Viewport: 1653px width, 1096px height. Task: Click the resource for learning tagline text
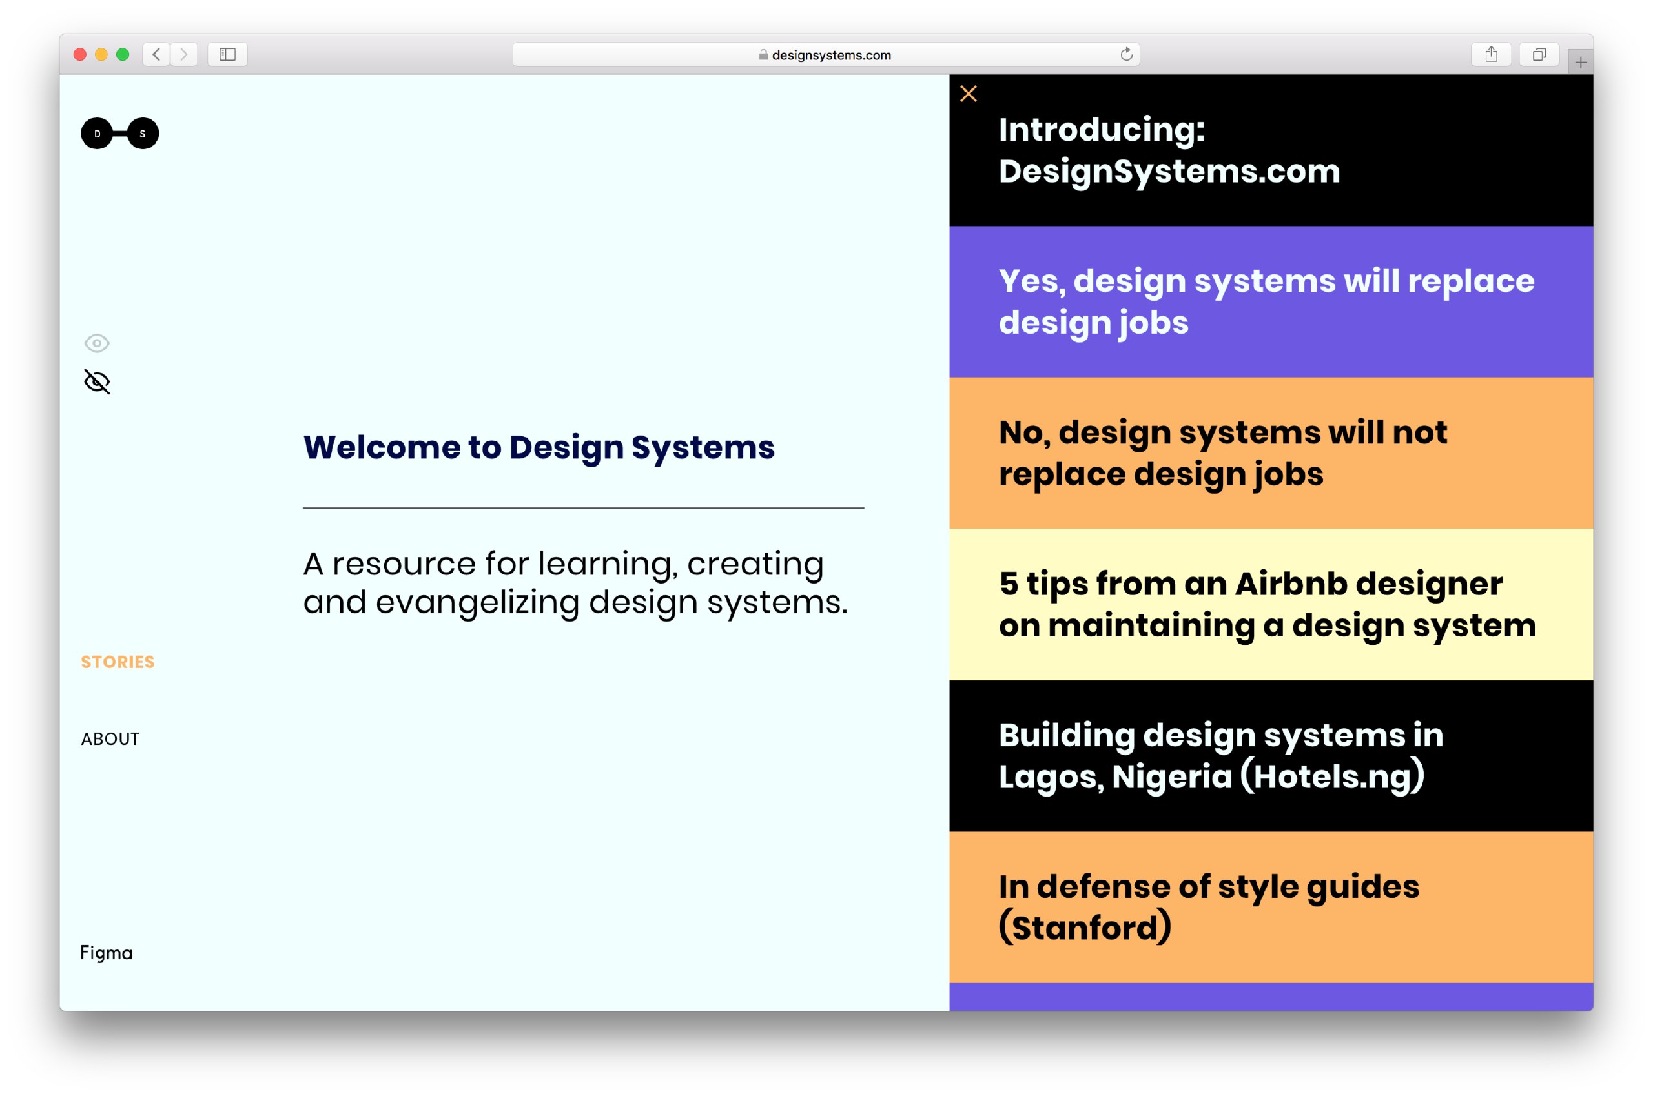click(575, 583)
